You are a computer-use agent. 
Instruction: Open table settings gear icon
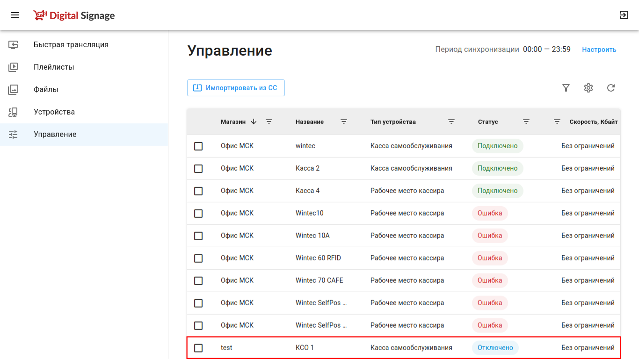coord(588,88)
